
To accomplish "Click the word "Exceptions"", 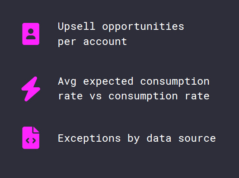I will [89, 139].
